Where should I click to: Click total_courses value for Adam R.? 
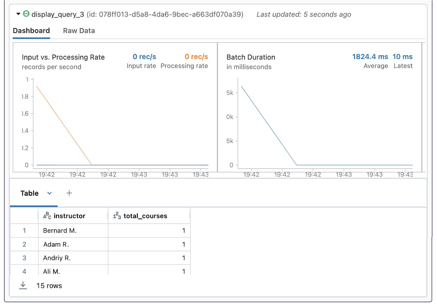(149, 244)
